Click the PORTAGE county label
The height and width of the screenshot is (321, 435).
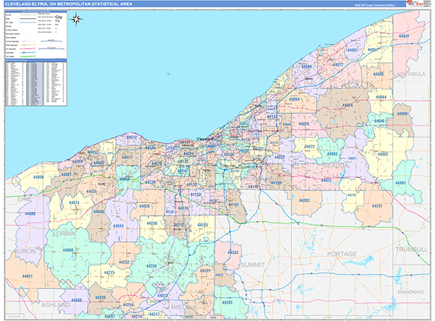(x=341, y=253)
